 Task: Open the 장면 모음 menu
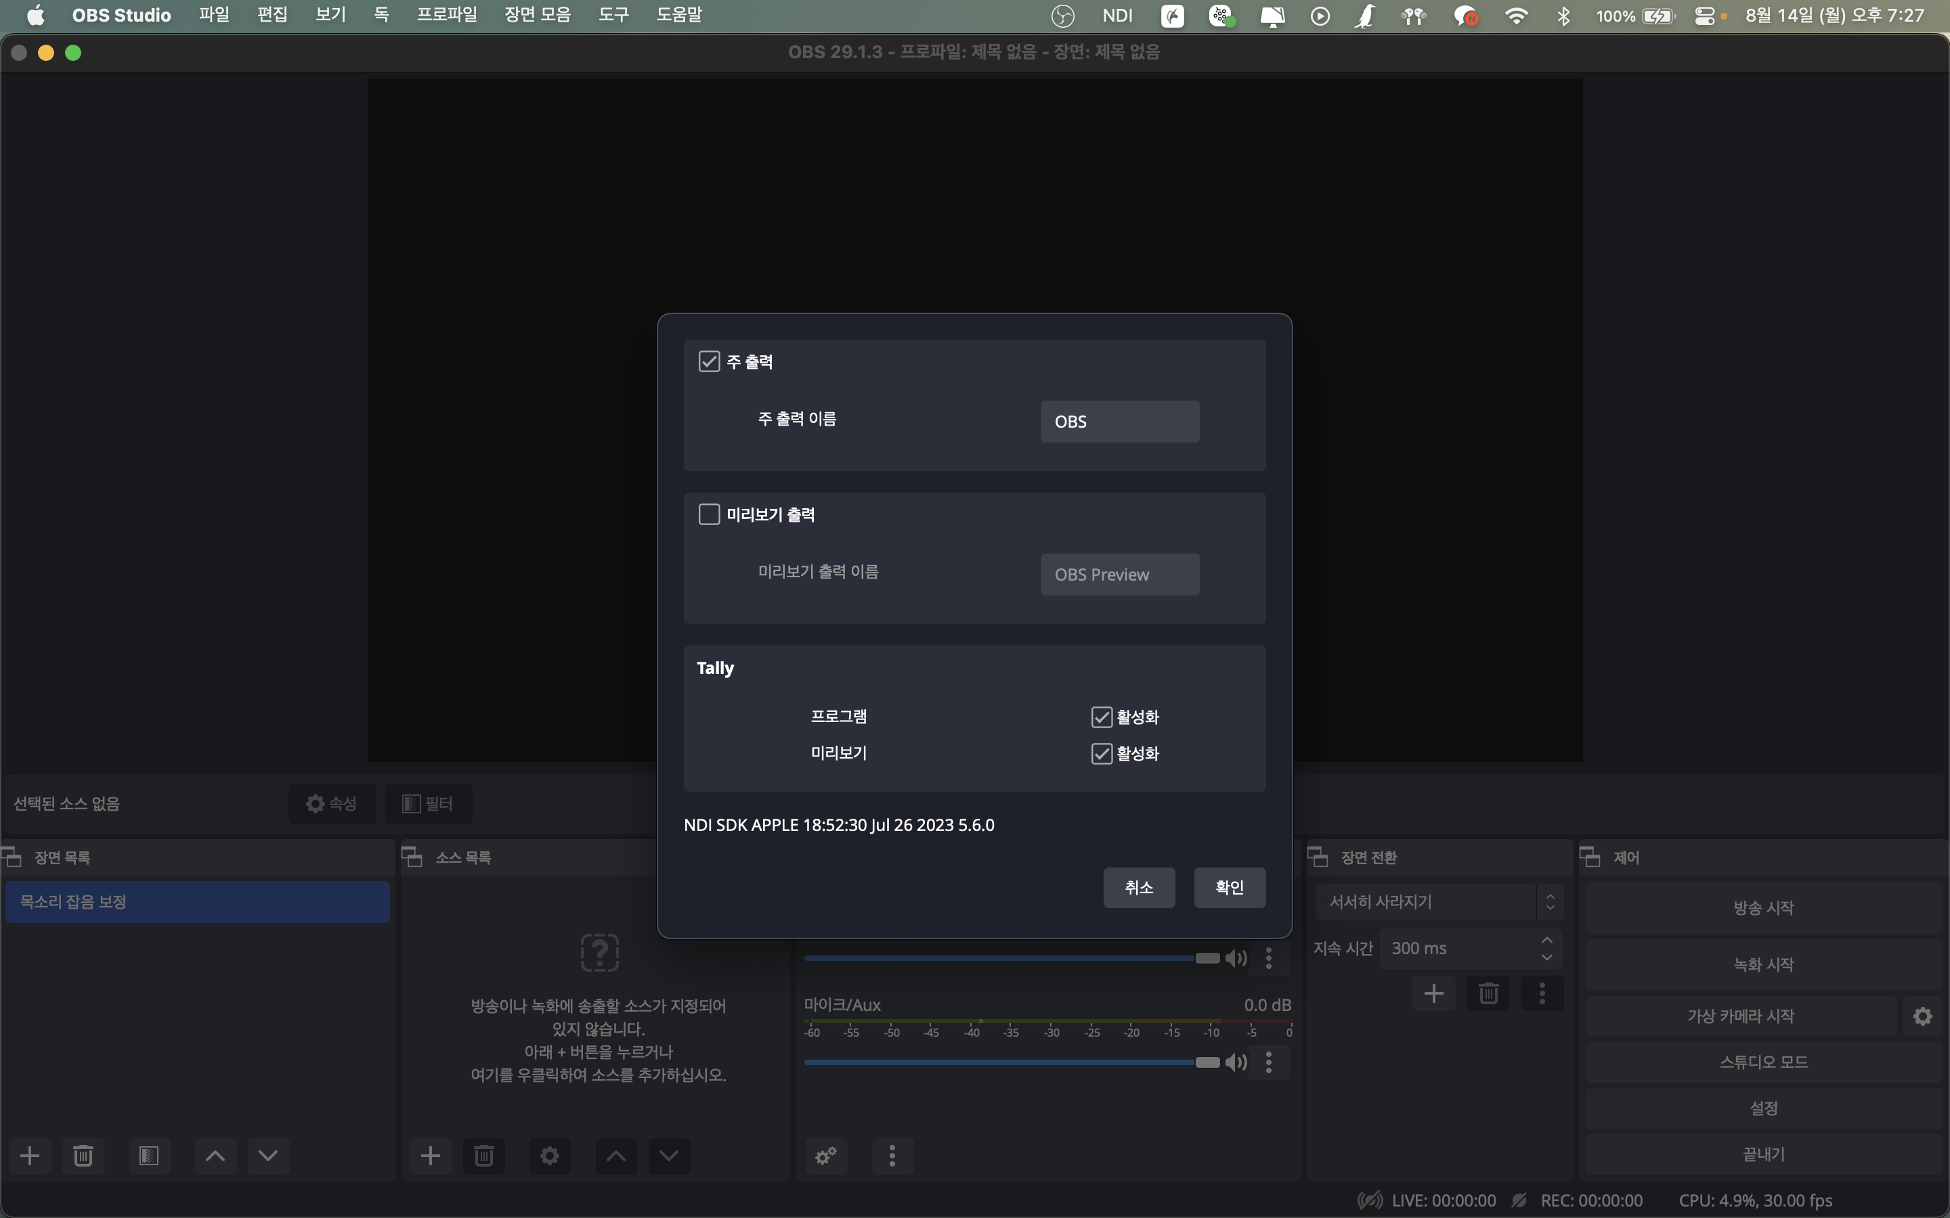538,16
